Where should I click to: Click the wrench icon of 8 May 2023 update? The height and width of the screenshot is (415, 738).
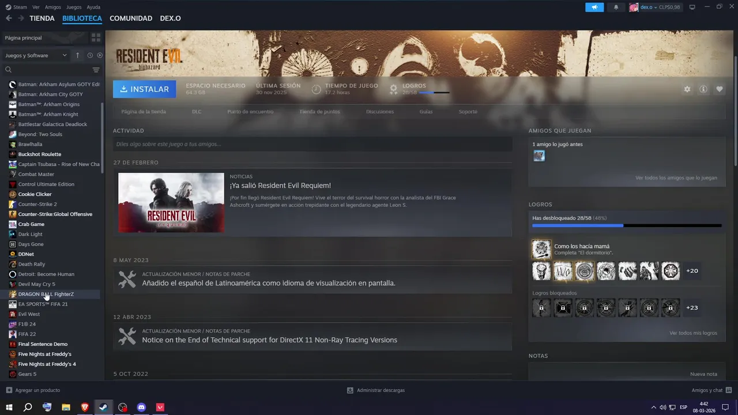127,279
